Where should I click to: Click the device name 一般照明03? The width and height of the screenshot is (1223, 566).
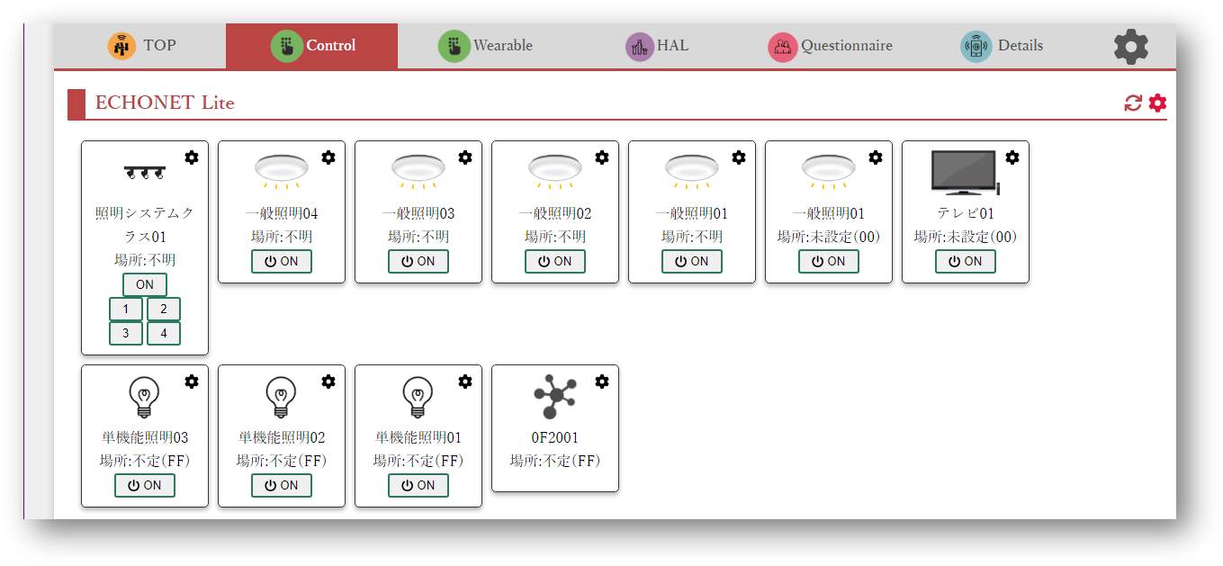(418, 214)
